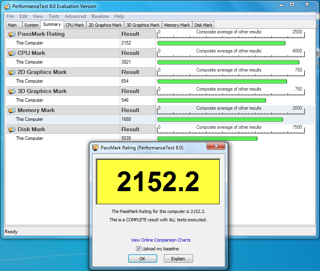Viewport: 320px width, 271px height.
Task: Click OK in the PassMark Rating dialog
Action: pyautogui.click(x=142, y=259)
